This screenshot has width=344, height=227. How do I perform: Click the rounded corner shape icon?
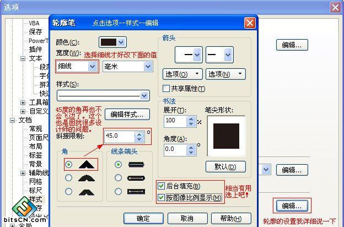coord(87,178)
